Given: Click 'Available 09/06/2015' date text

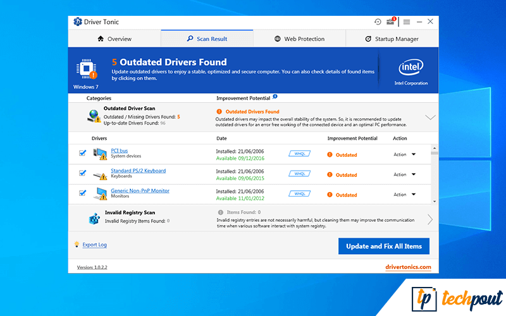Looking at the screenshot, I should click(240, 178).
